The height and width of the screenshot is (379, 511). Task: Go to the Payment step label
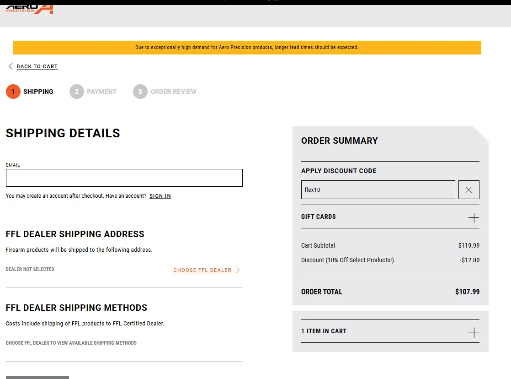point(102,92)
